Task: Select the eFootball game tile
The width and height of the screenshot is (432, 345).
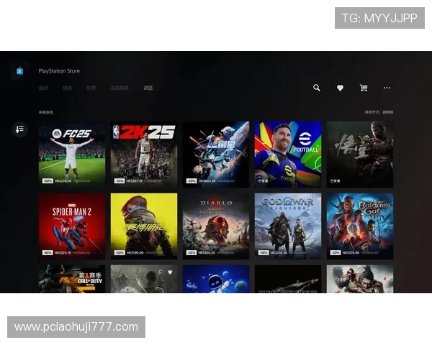Action: tap(288, 153)
